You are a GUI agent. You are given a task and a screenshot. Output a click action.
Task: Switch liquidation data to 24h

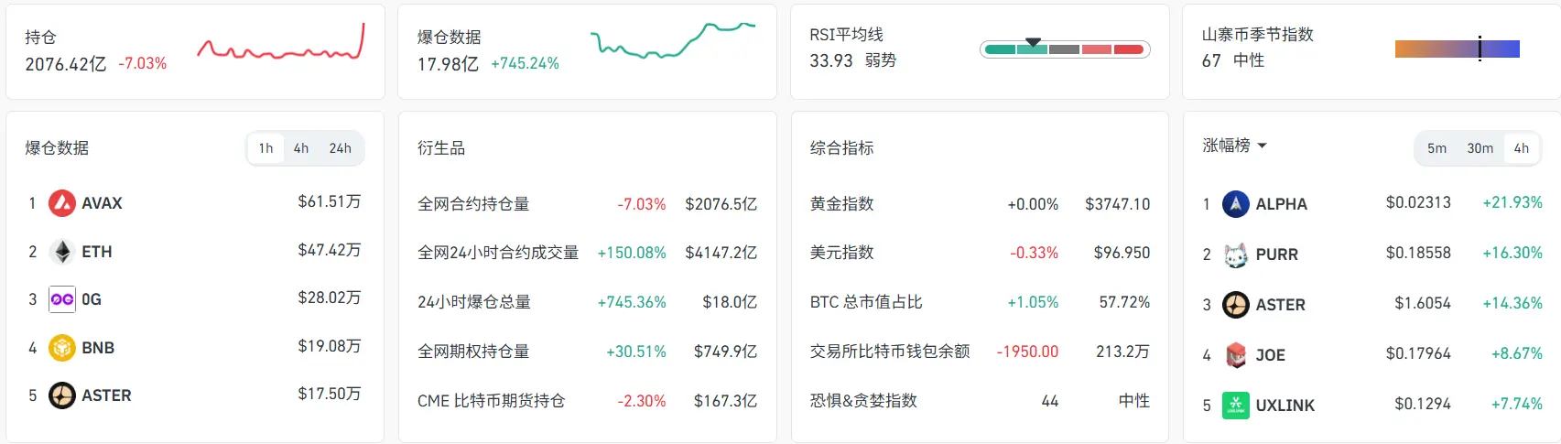coord(341,148)
